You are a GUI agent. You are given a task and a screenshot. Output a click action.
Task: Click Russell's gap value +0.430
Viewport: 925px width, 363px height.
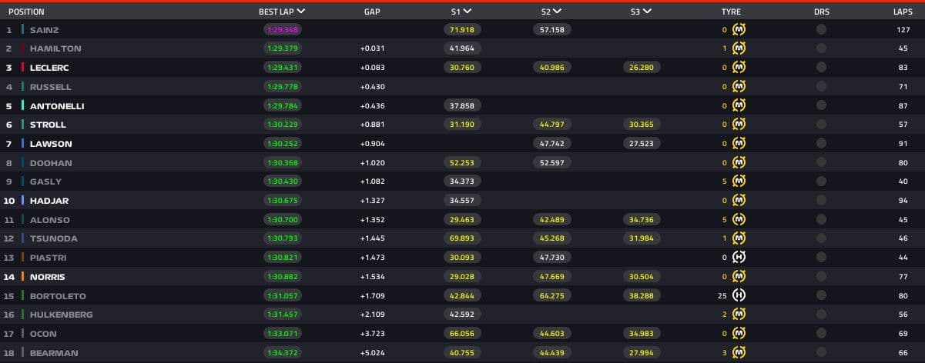pos(372,87)
